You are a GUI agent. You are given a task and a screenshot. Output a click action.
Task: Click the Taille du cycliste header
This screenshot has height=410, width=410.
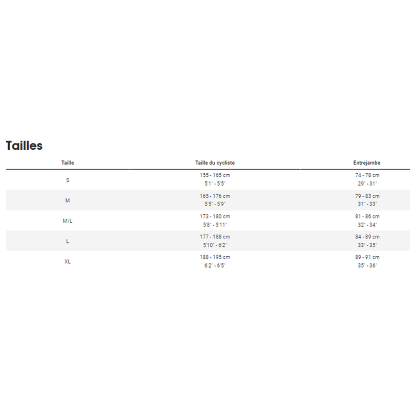215,163
